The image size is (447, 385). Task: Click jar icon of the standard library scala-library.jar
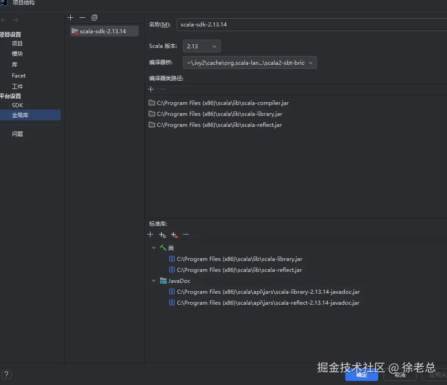click(172, 259)
